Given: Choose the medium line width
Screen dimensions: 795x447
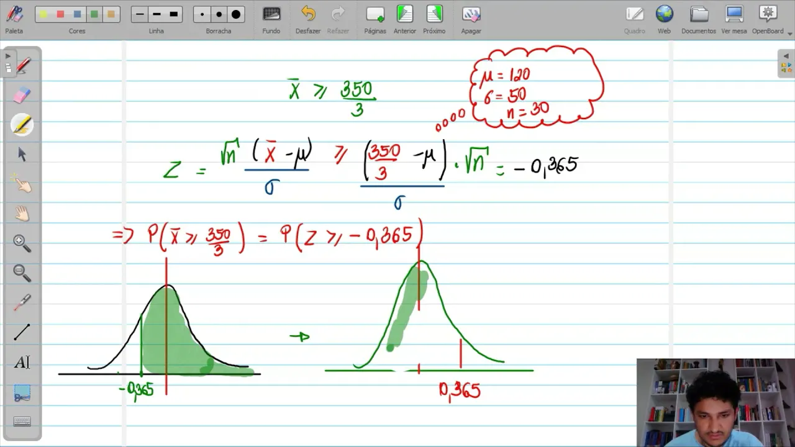Looking at the screenshot, I should pos(157,14).
